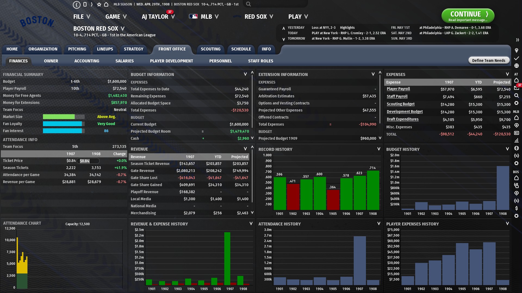Click the baseball icon in the MLB sidebar
Screen dimensions: 522x293
(x=516, y=148)
